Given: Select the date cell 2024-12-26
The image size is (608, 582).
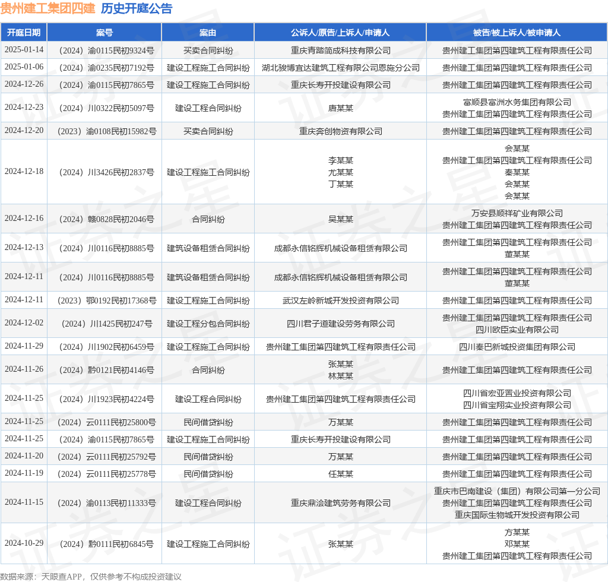Looking at the screenshot, I should click(x=24, y=84).
